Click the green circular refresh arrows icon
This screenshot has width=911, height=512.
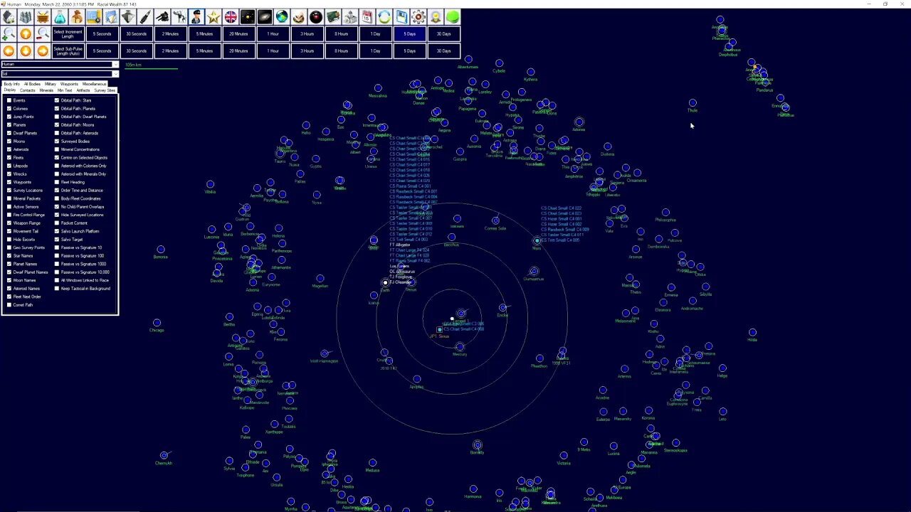click(x=384, y=16)
